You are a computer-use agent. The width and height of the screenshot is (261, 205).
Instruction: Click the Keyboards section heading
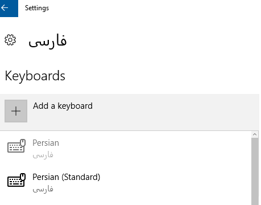(35, 76)
